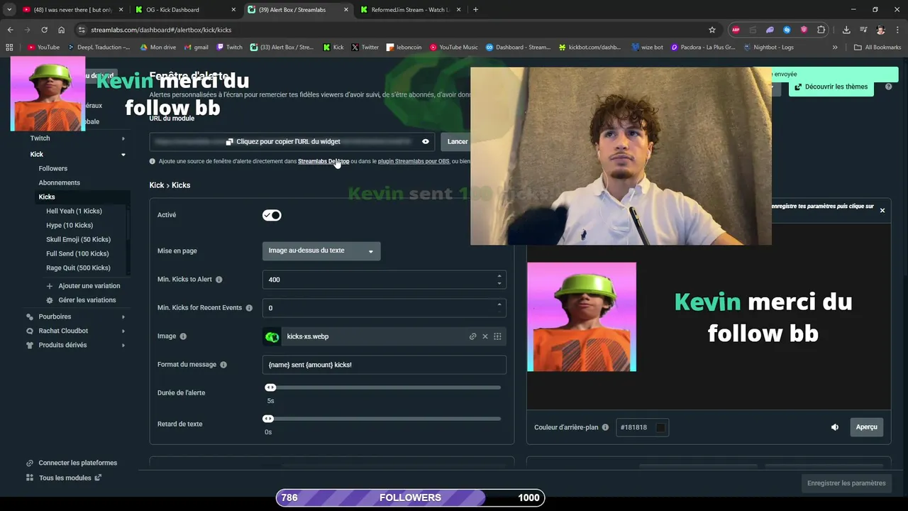
Task: Edit the Format du message field
Action: point(384,365)
